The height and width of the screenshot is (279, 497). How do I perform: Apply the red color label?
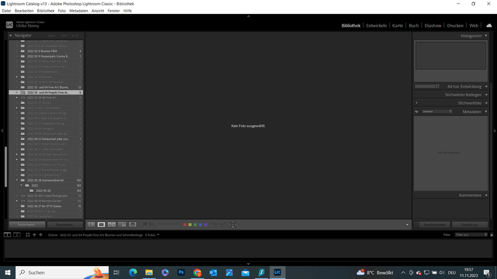185,224
